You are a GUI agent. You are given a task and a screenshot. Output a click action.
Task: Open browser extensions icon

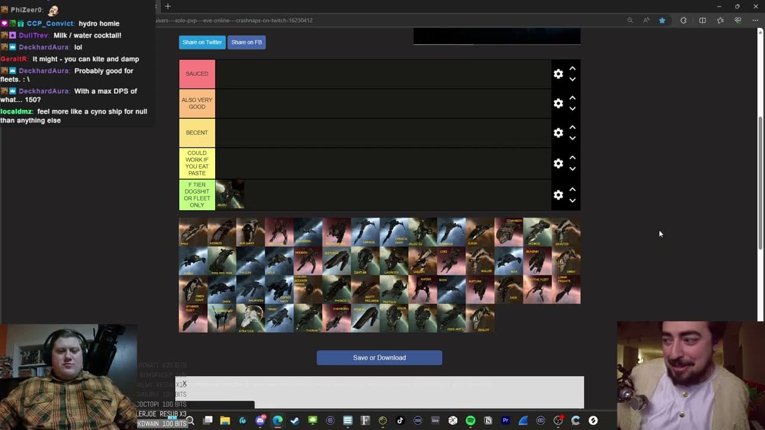click(684, 20)
